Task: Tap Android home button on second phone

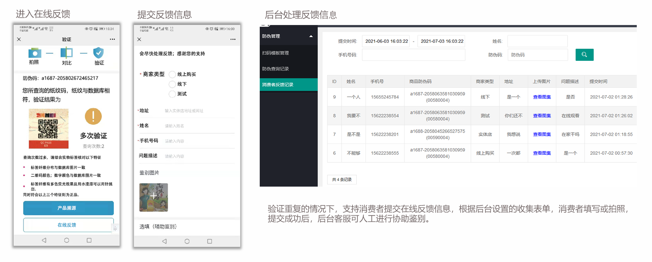Action: (187, 241)
